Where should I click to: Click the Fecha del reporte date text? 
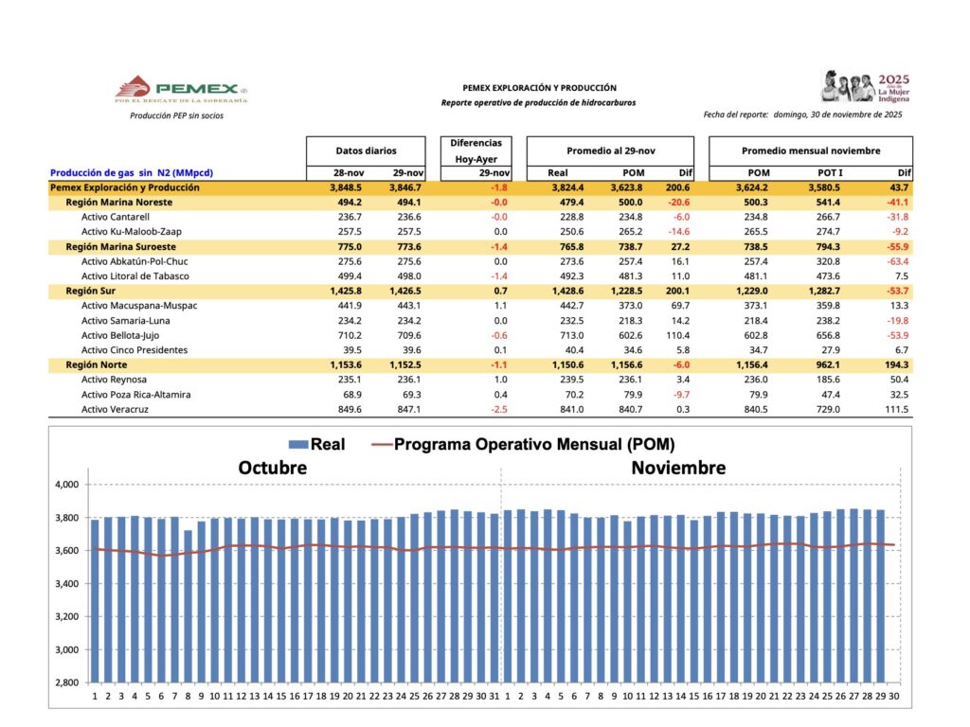coord(802,115)
